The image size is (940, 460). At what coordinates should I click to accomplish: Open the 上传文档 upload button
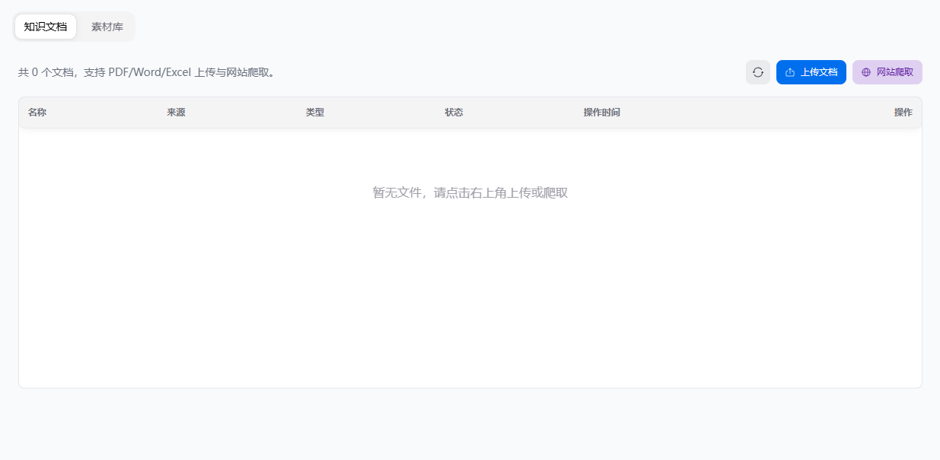coord(811,72)
